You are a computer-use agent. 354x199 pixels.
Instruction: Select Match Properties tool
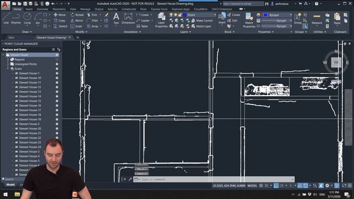point(249,20)
